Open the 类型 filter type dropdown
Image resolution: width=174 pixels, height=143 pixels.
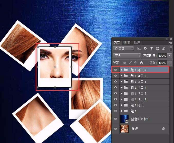[123, 49]
